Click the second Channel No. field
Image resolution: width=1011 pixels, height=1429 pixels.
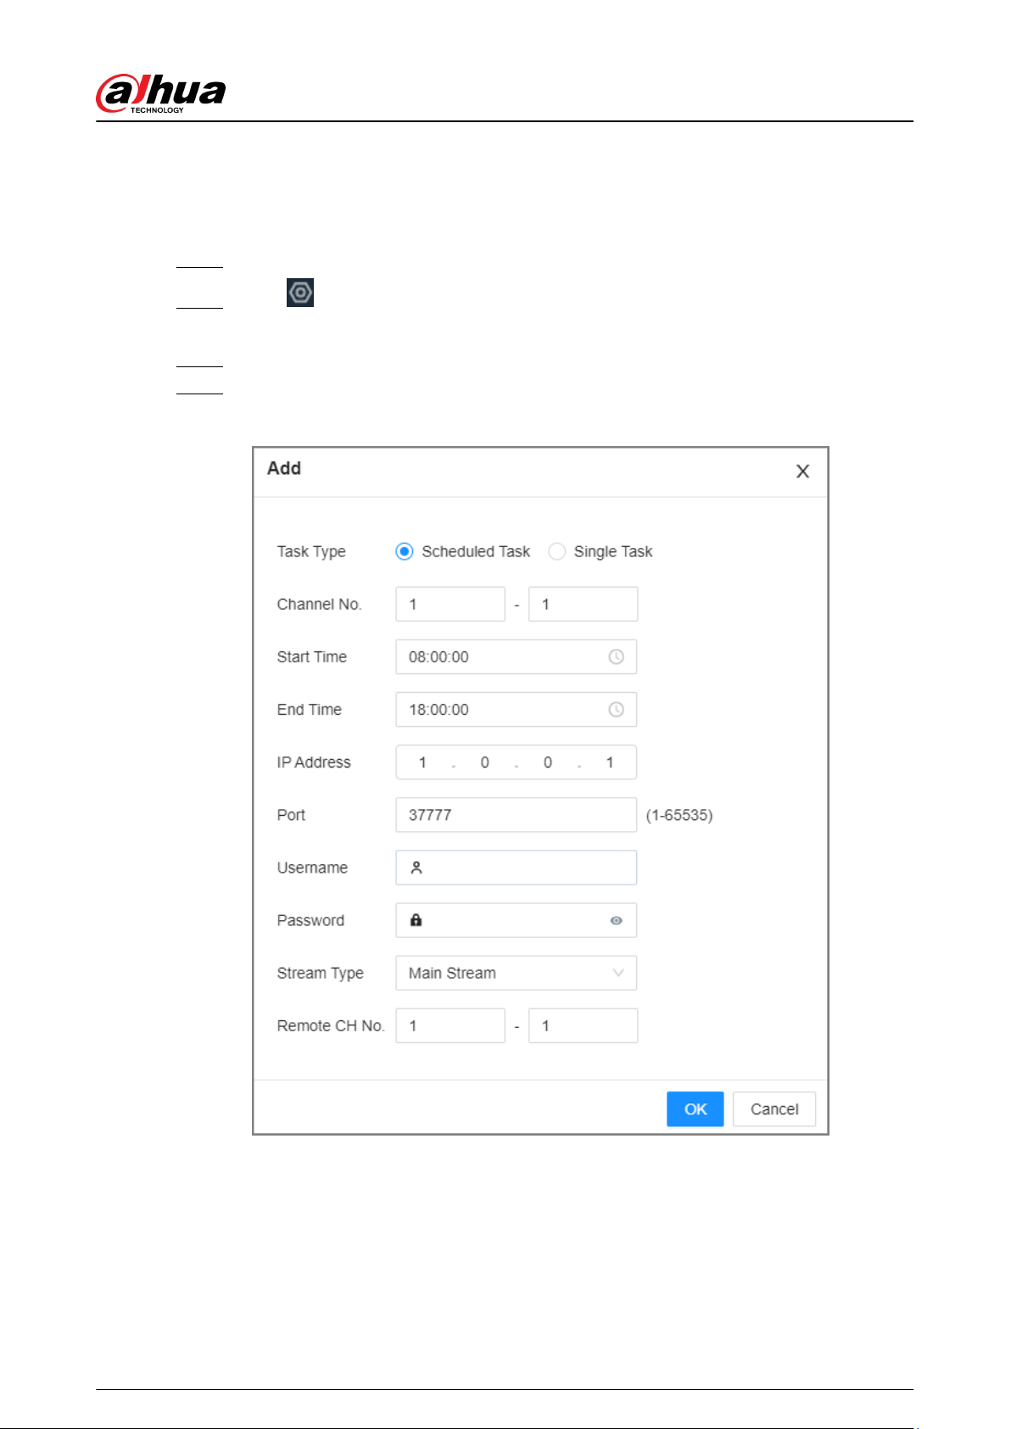583,604
